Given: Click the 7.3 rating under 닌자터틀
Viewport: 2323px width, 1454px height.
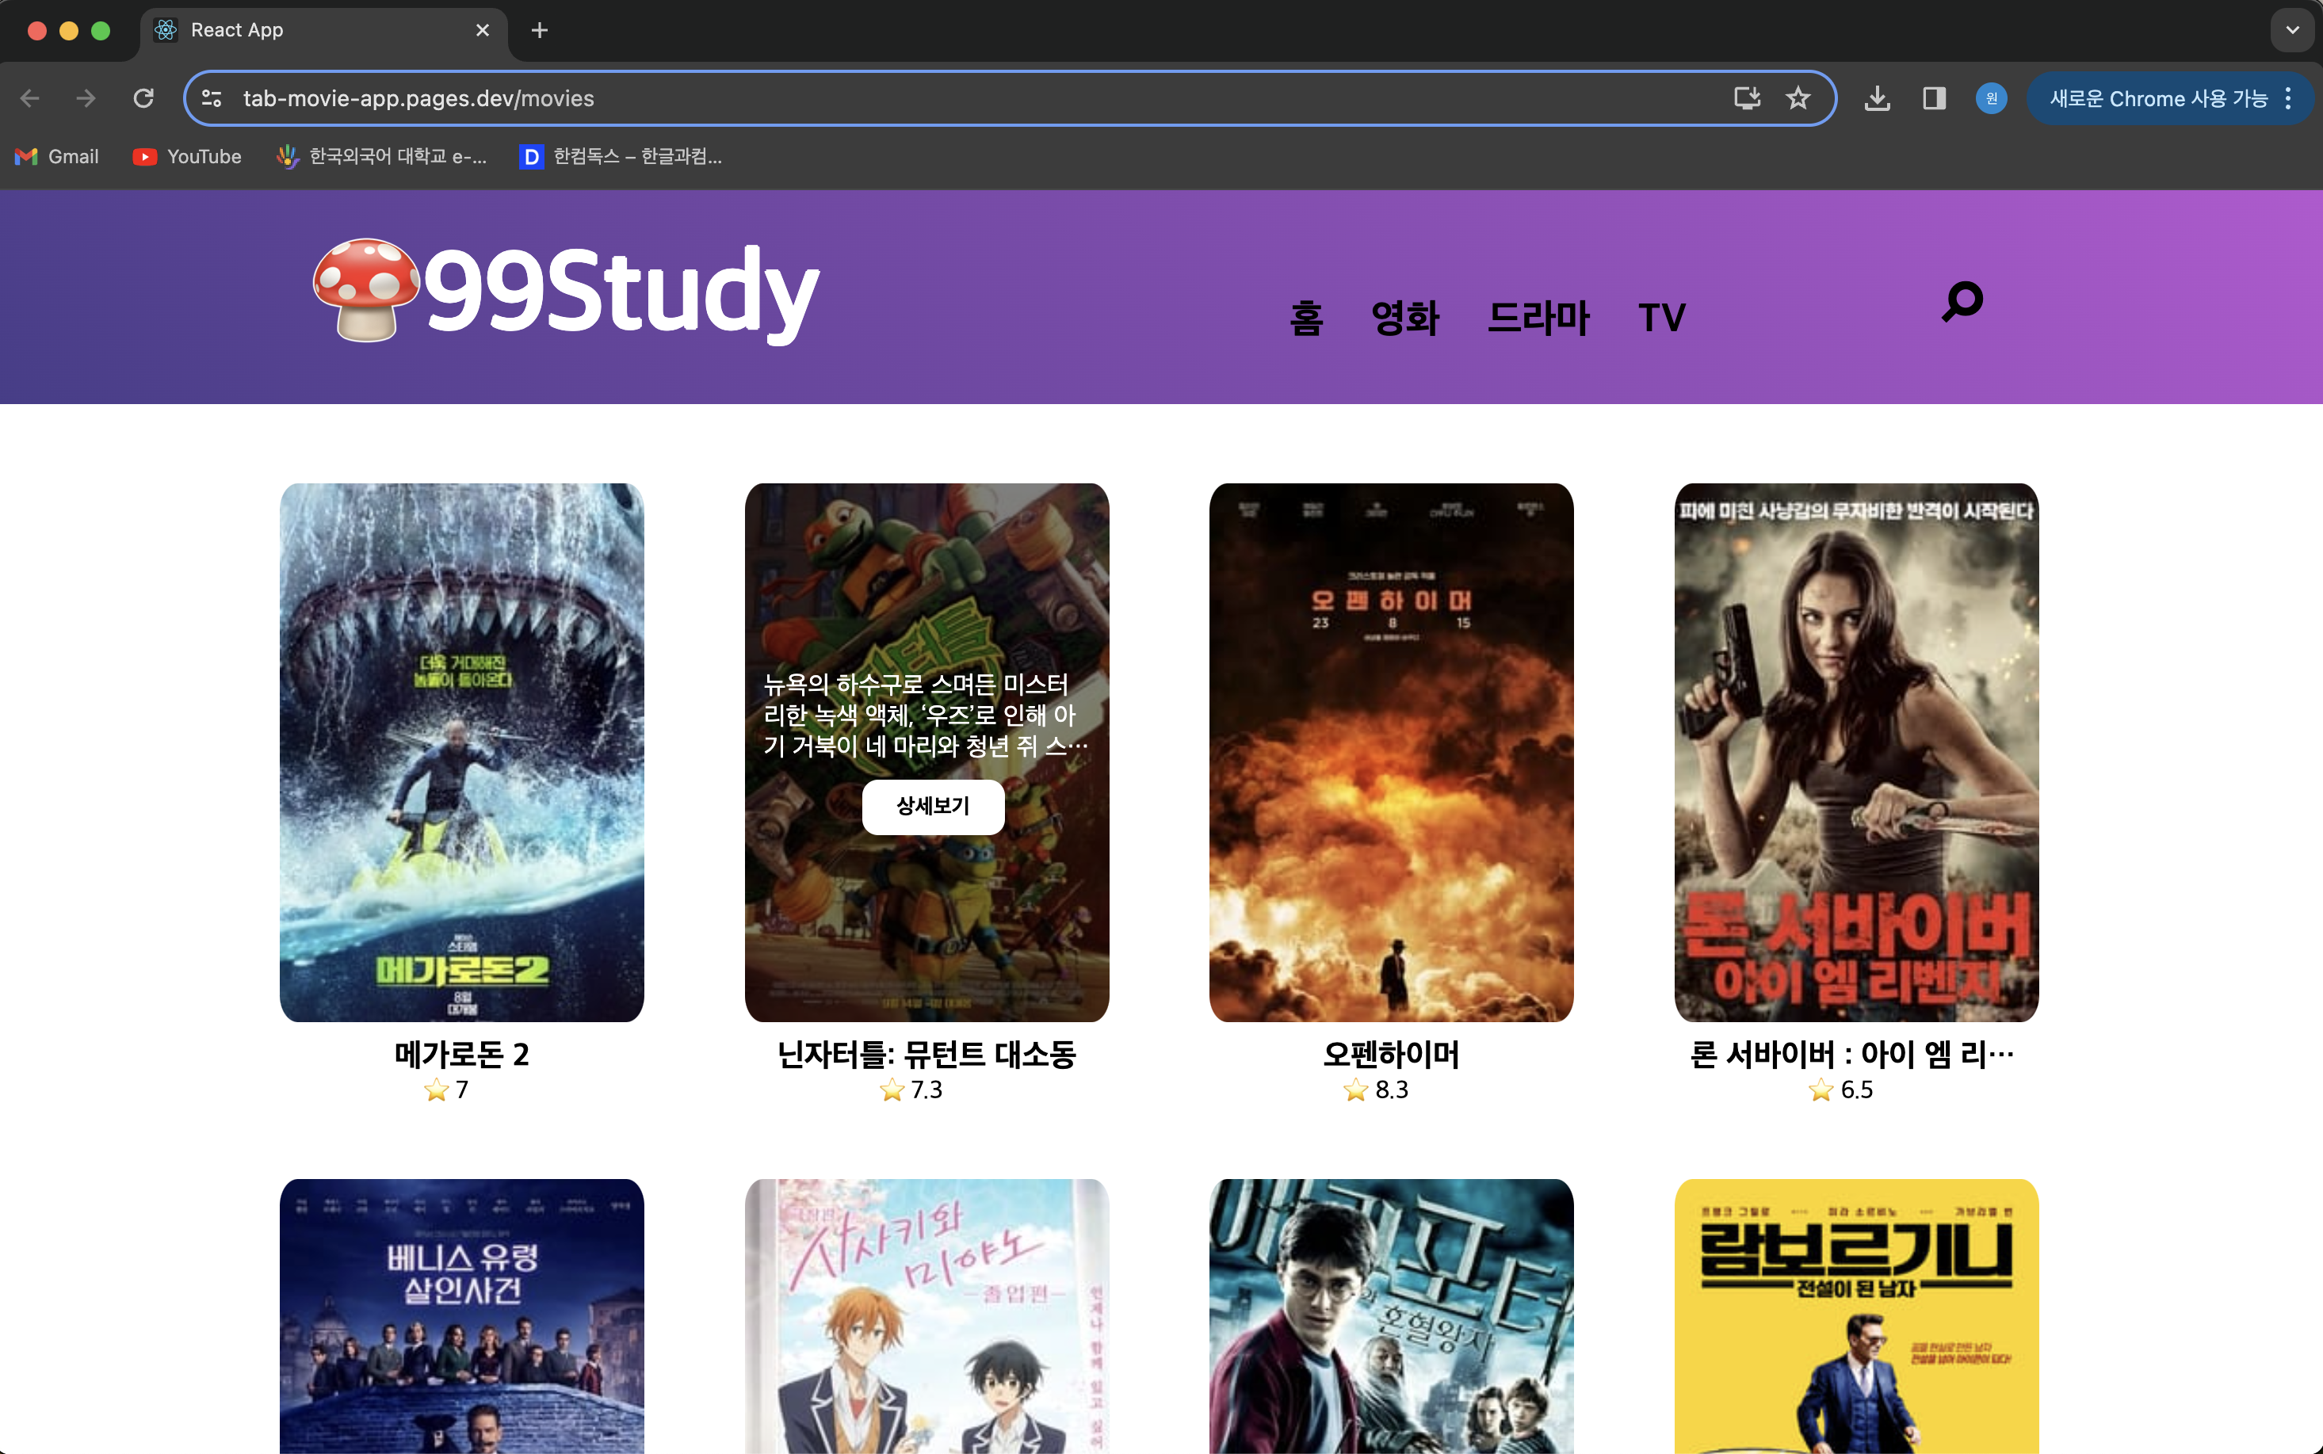Looking at the screenshot, I should 911,1090.
